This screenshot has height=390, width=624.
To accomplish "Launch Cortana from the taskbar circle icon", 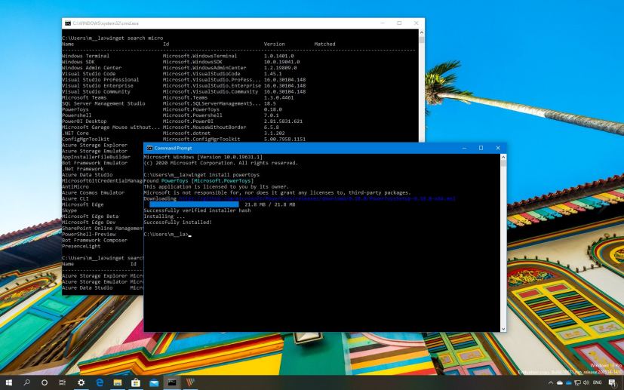I will (x=45, y=383).
